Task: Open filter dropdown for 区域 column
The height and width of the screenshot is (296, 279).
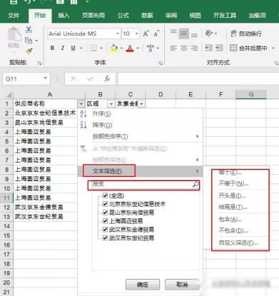Action: (x=111, y=103)
